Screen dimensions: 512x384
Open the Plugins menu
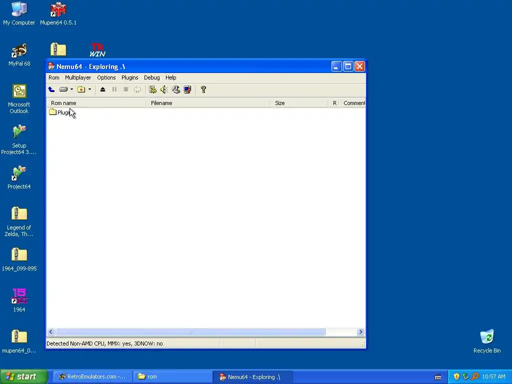tap(129, 77)
